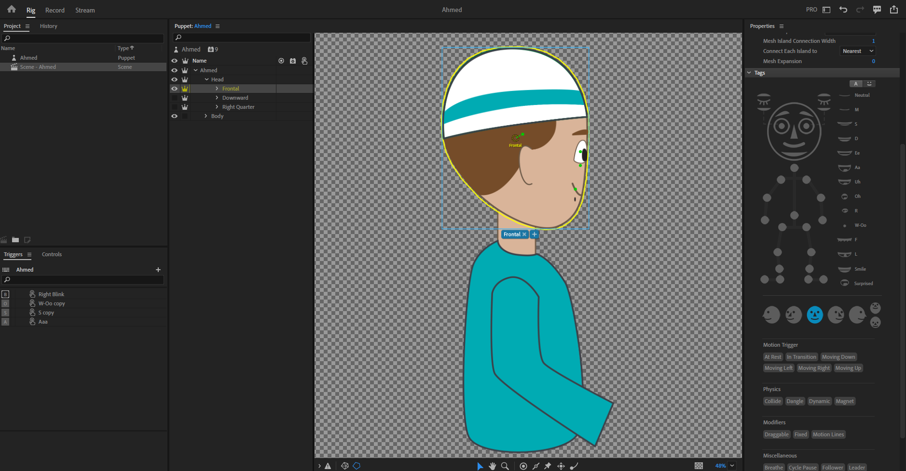
Task: Remove the Frontal tag with its X
Action: point(524,234)
